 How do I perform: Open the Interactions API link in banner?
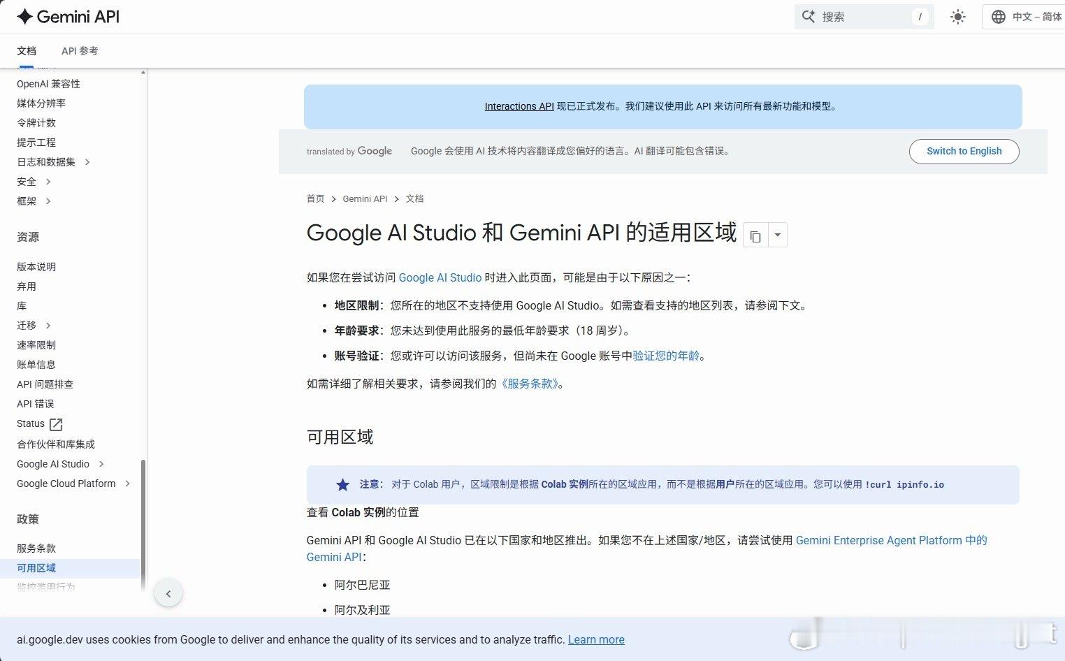point(519,106)
